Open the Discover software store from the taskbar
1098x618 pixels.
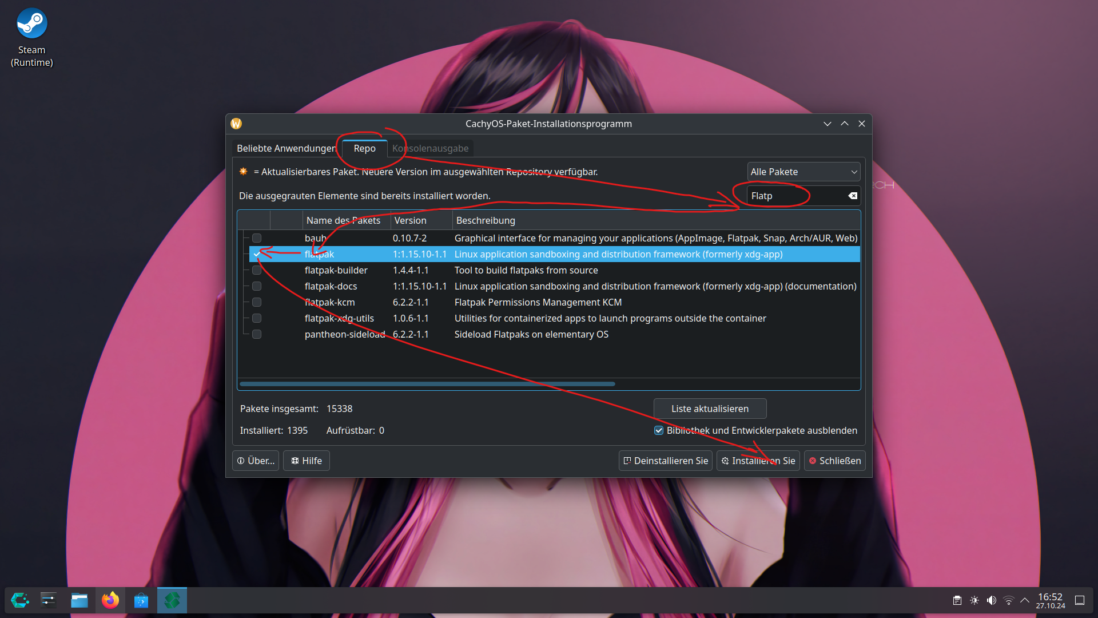(141, 600)
